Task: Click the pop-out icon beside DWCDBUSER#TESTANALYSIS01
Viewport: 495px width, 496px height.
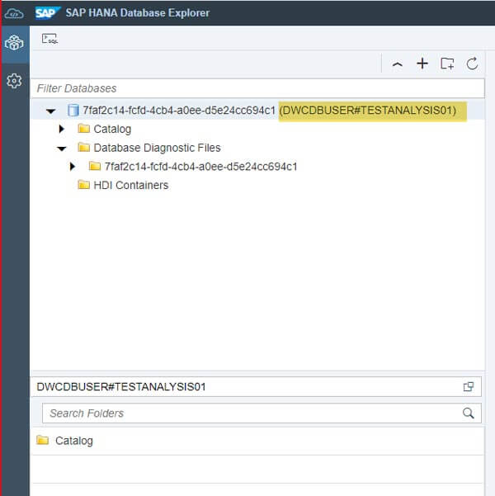Action: (469, 386)
